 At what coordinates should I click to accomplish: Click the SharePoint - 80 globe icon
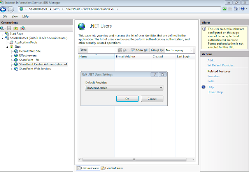coord(16,60)
